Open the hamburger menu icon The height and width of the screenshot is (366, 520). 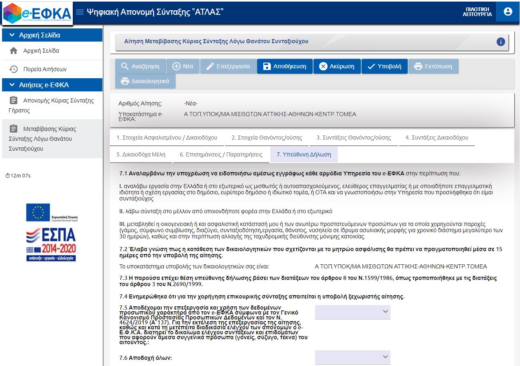[80, 12]
